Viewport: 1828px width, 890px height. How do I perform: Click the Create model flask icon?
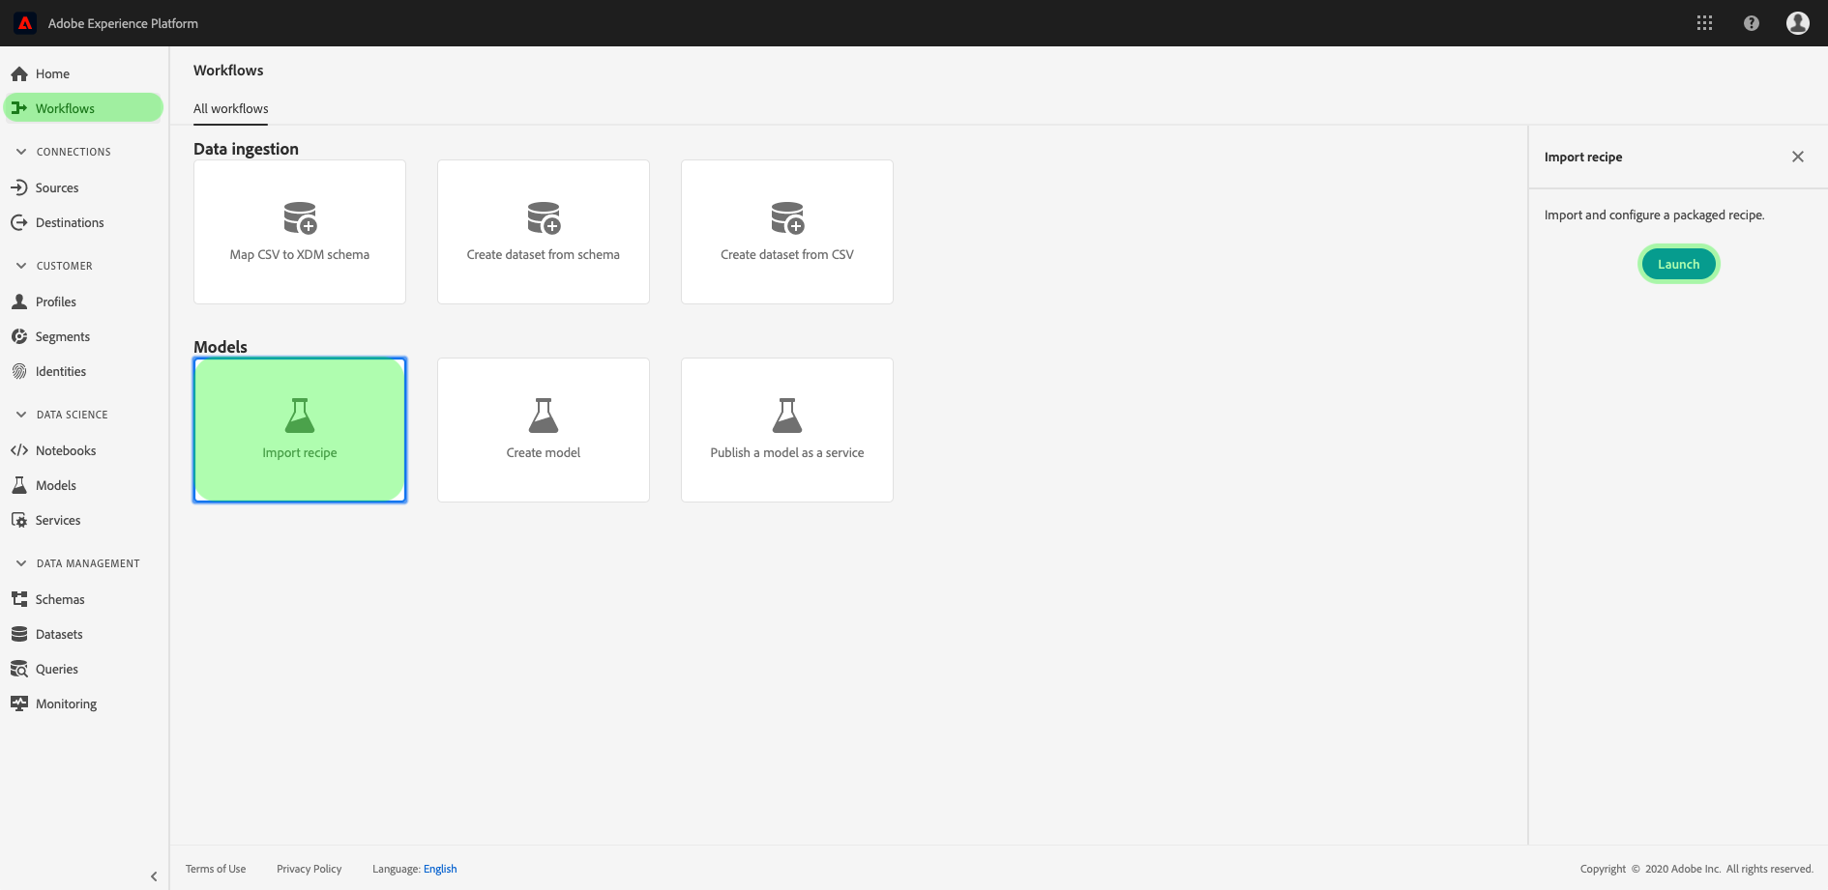544,416
